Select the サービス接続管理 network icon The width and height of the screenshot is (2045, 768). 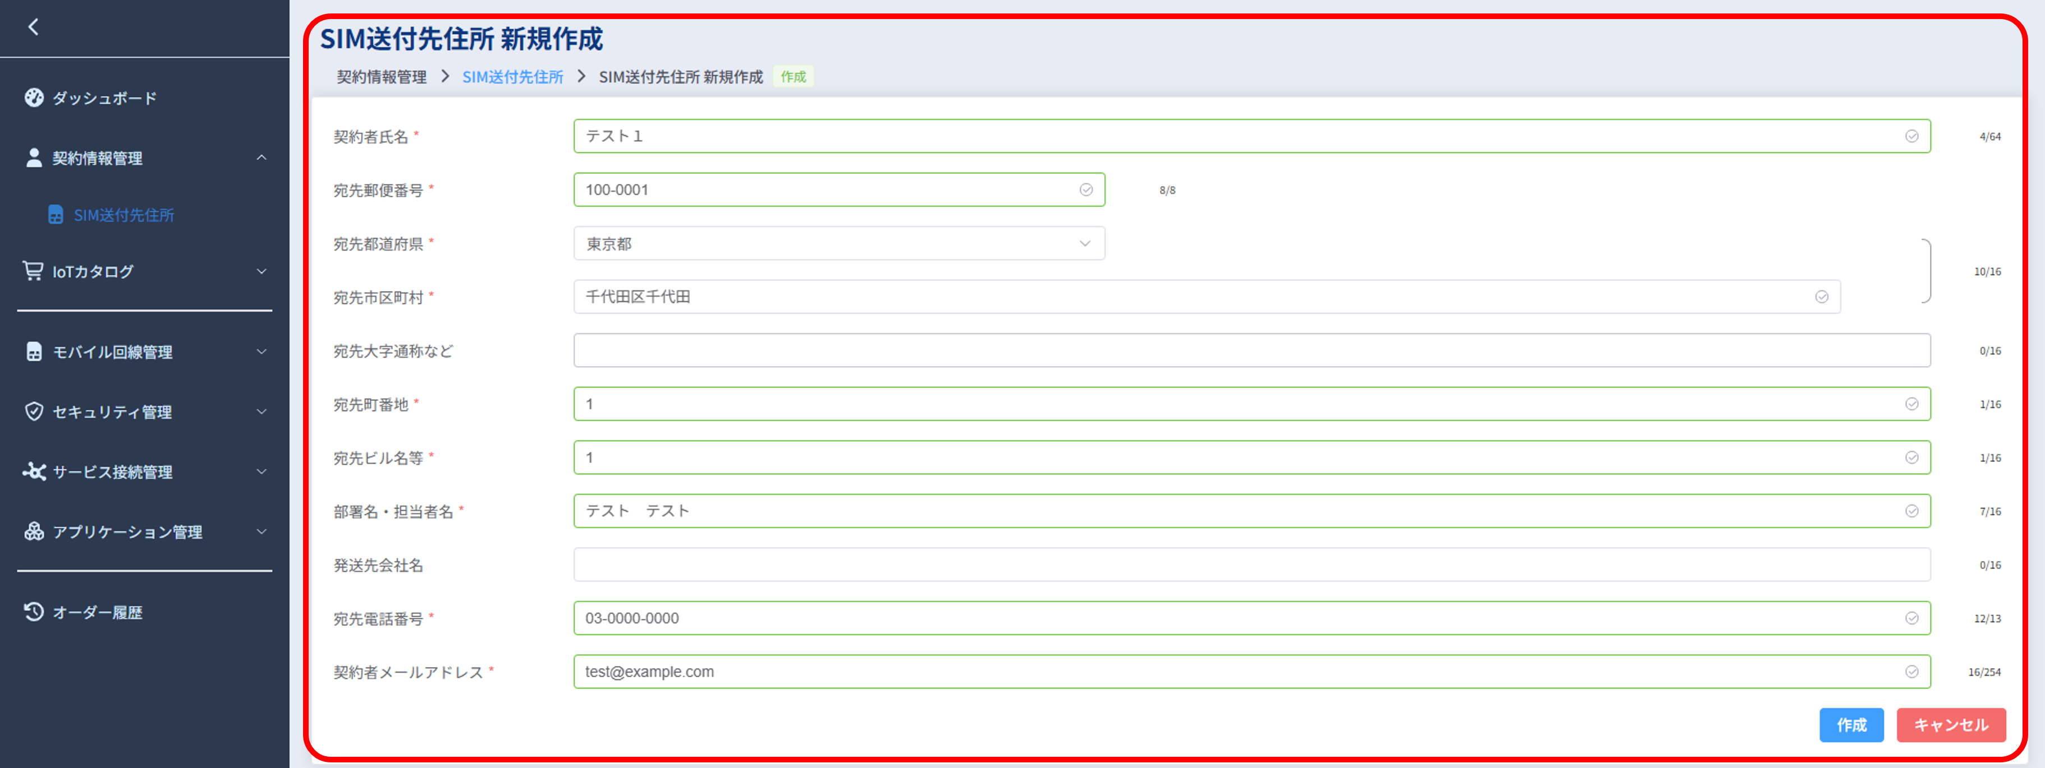point(33,471)
